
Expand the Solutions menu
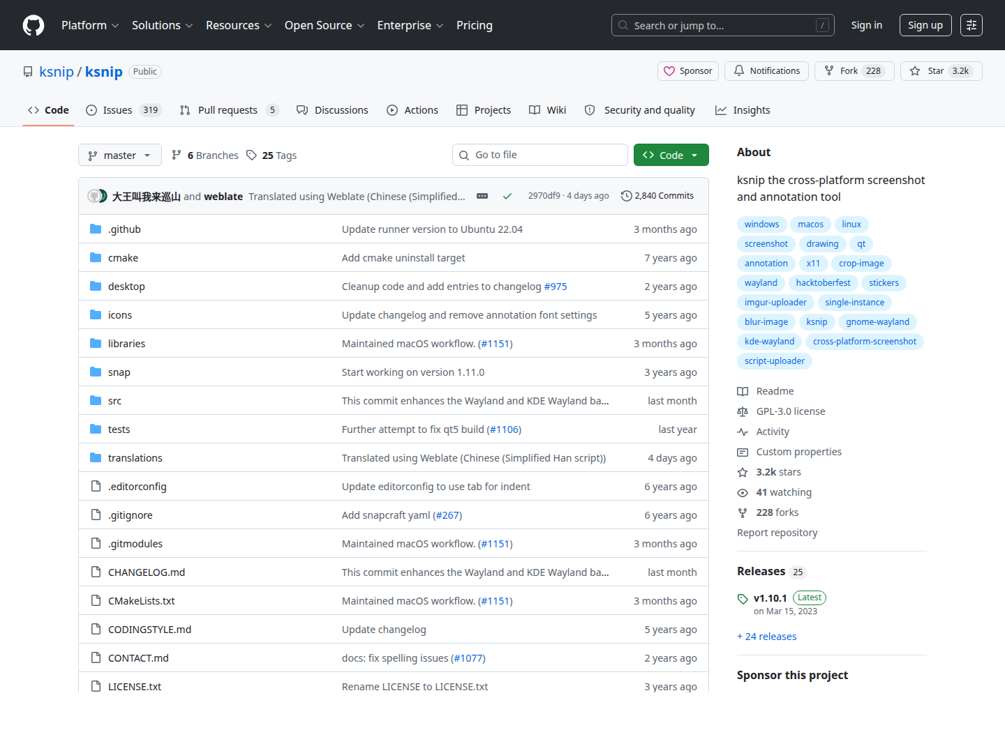tap(163, 25)
